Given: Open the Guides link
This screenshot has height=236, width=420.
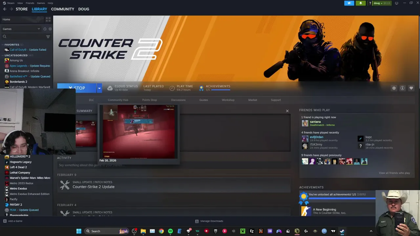Looking at the screenshot, I should (203, 100).
